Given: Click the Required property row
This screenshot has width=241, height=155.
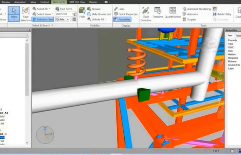Looking at the screenshot, I should pos(233,58).
